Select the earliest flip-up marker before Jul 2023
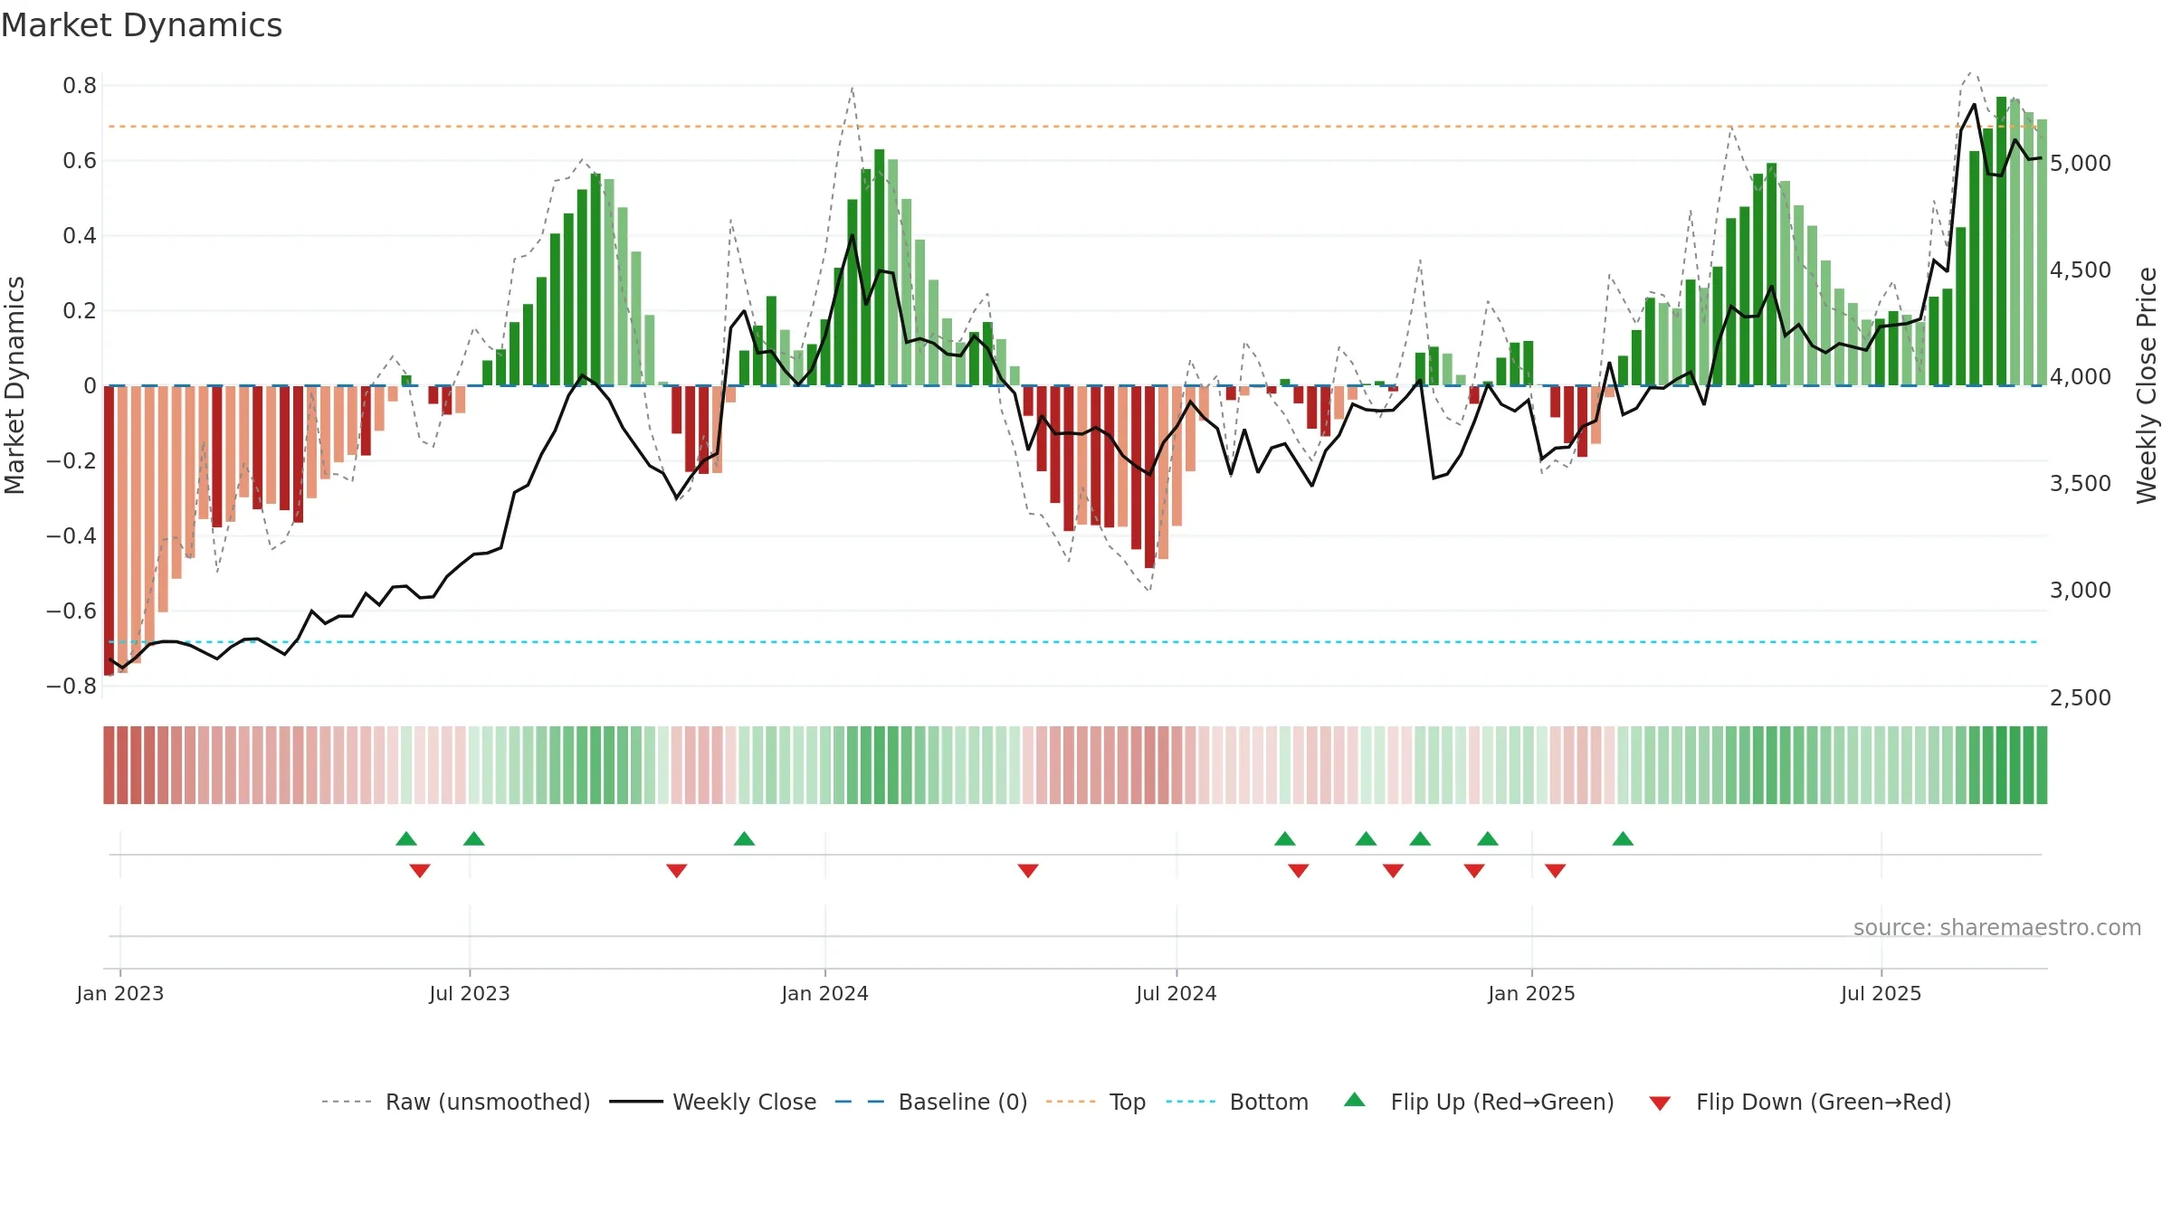The height and width of the screenshot is (1221, 2172). (x=406, y=838)
